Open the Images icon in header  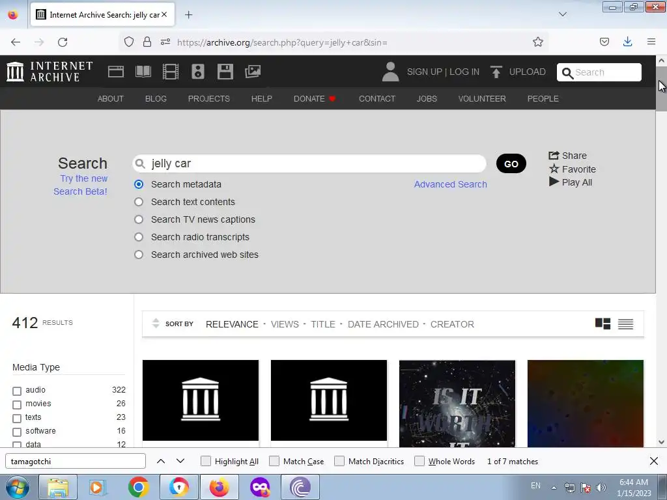253,72
